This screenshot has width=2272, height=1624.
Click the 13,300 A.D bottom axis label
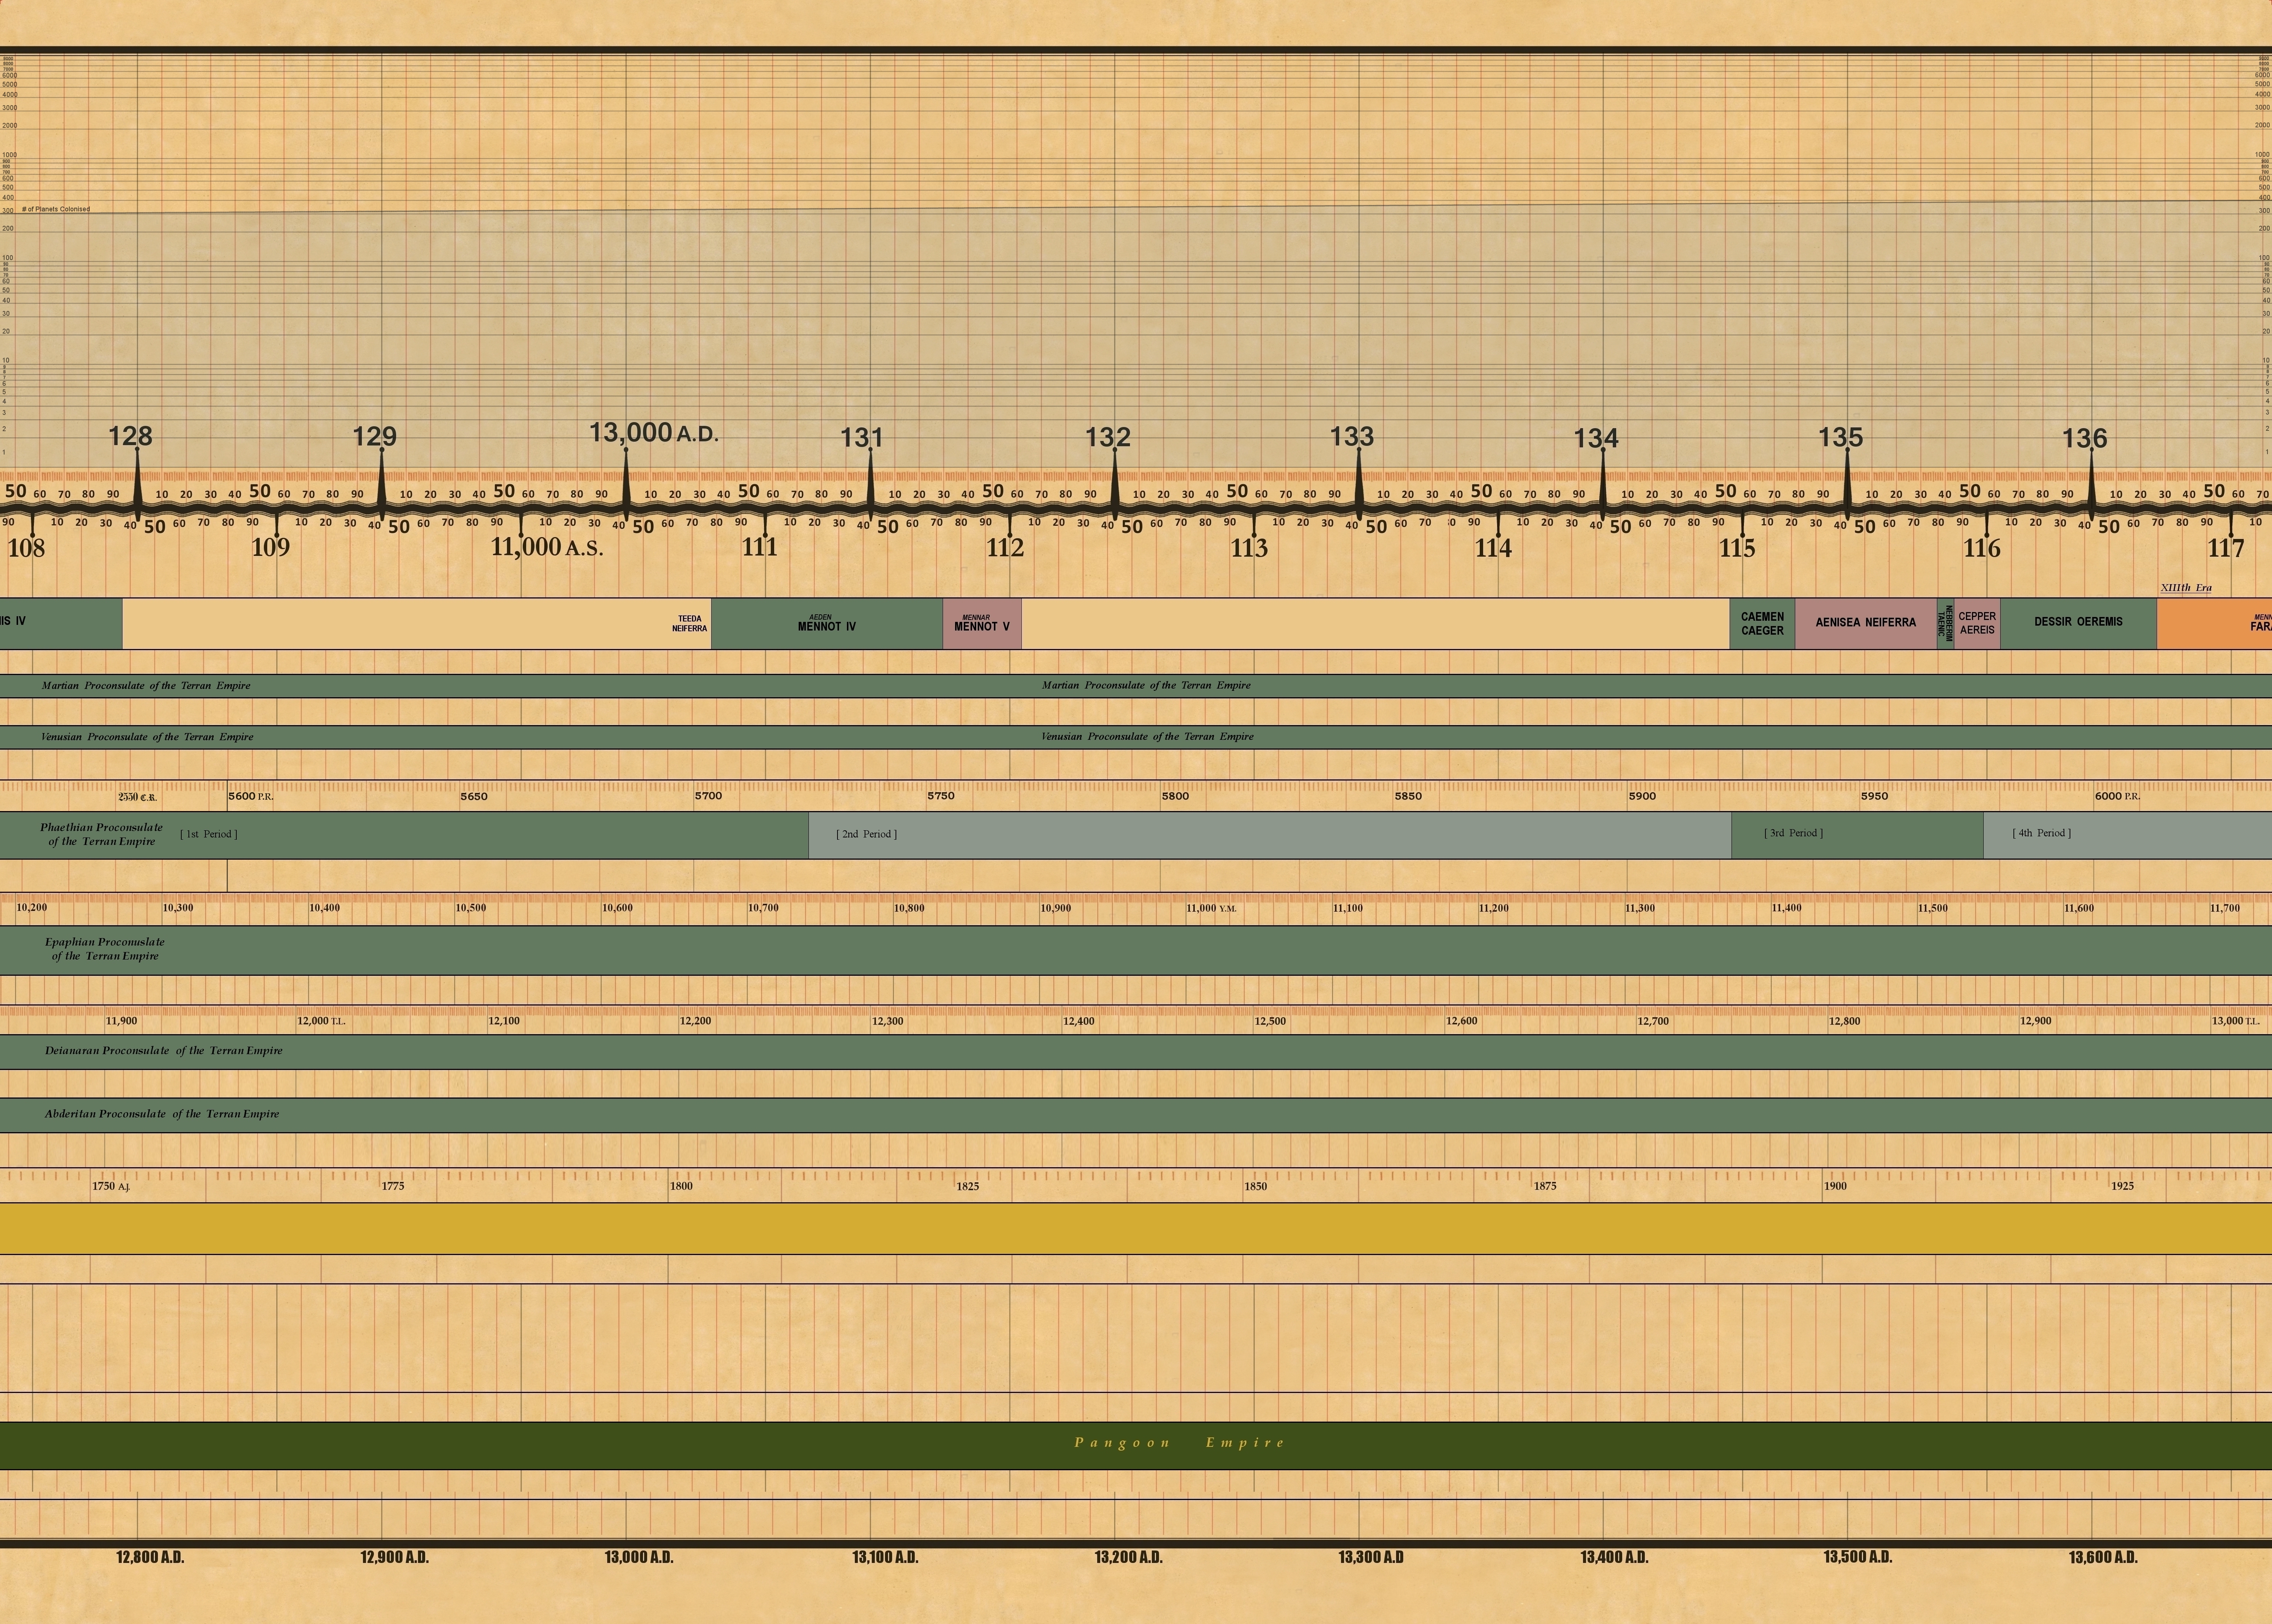click(x=1371, y=1557)
